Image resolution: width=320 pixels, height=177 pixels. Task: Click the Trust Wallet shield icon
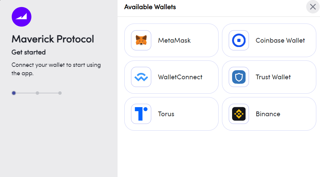(x=239, y=77)
